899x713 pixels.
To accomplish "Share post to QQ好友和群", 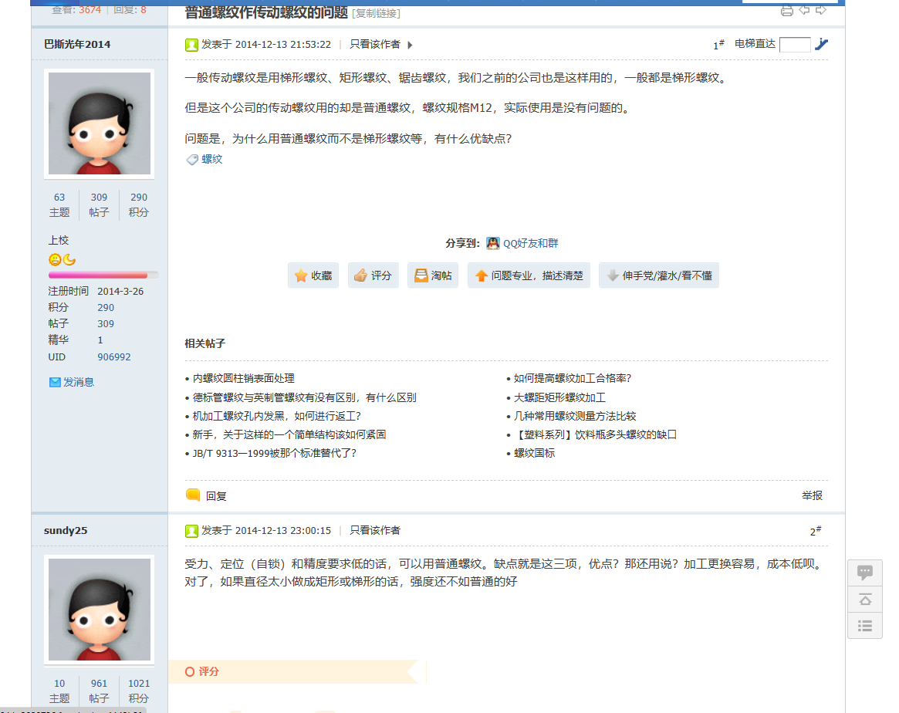I will pos(529,243).
